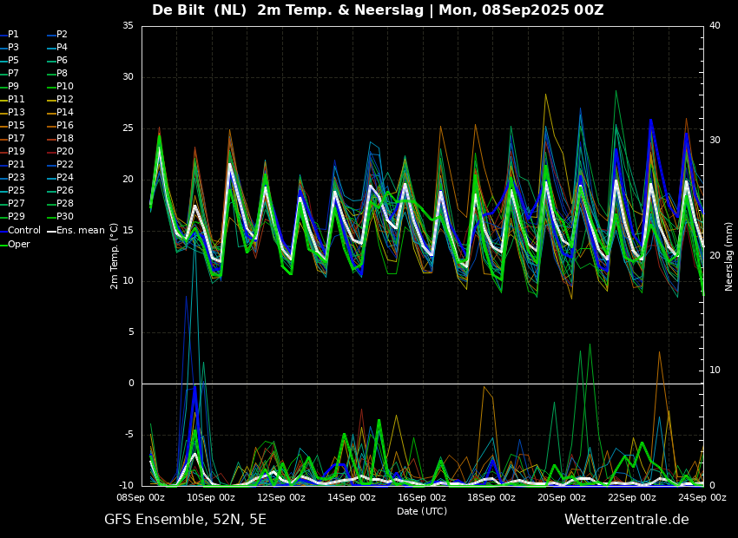
Task: Click the chart title De Bilt (NL)
Action: [199, 10]
